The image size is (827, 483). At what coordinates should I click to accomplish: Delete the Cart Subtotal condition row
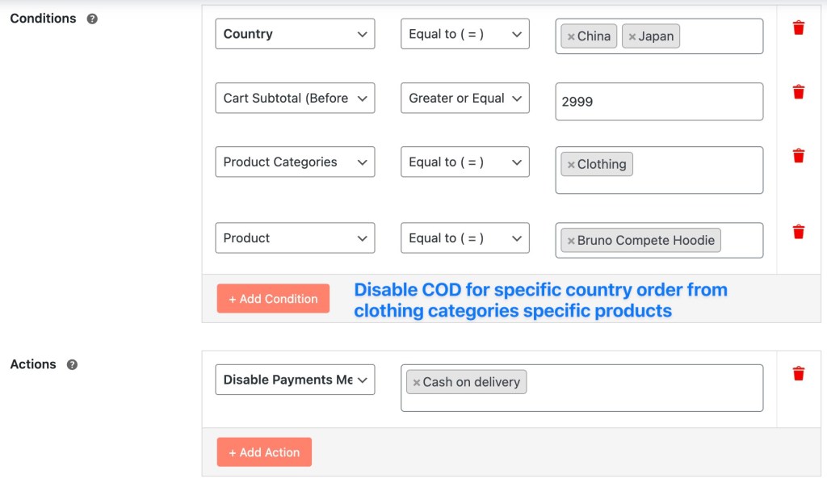pos(799,92)
